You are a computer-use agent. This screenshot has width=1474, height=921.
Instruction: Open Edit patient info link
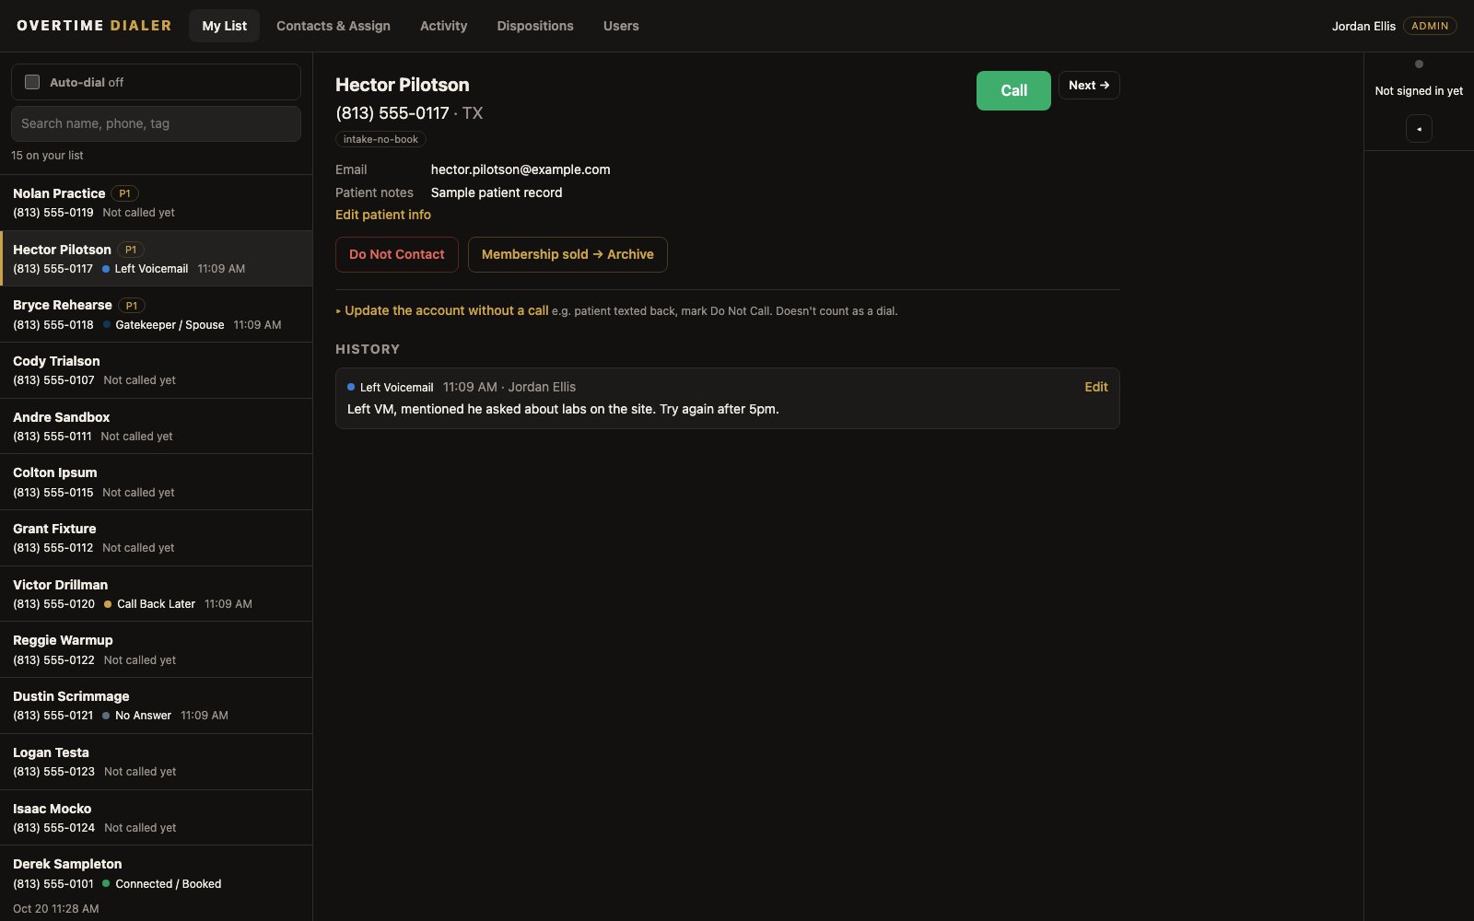[383, 215]
